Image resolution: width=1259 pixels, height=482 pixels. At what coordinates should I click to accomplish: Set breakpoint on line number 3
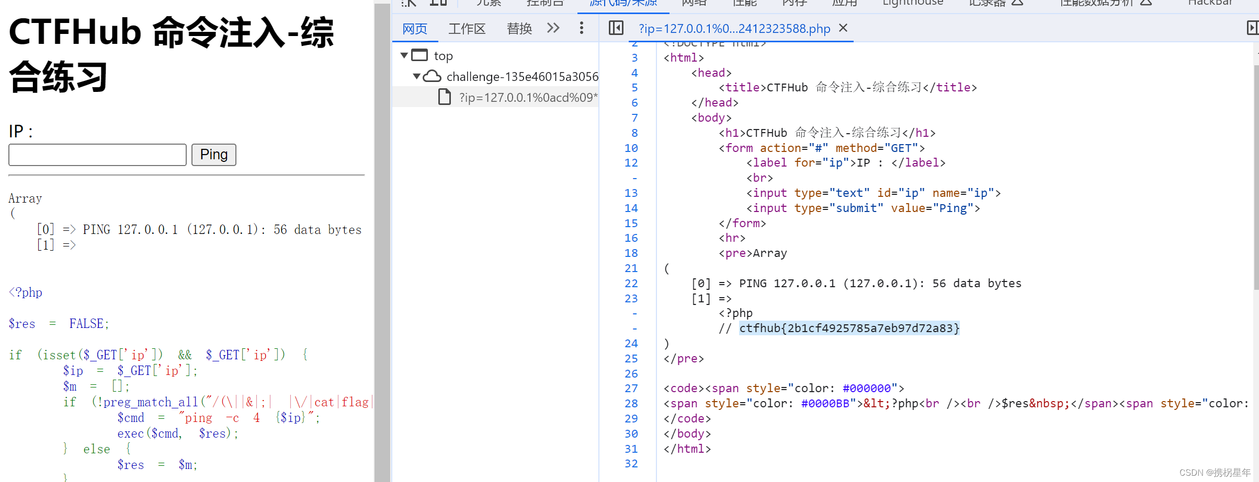(634, 57)
